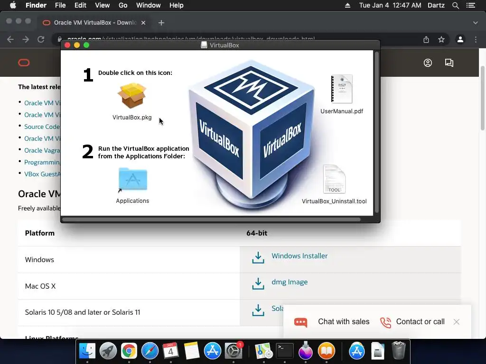486x364 pixels.
Task: Close the Oracle VM VirtualBox tab
Action: click(x=143, y=23)
